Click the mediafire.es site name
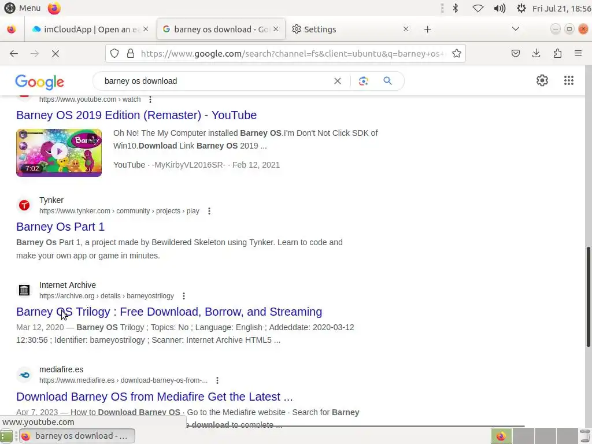This screenshot has width=592, height=444. (x=61, y=369)
